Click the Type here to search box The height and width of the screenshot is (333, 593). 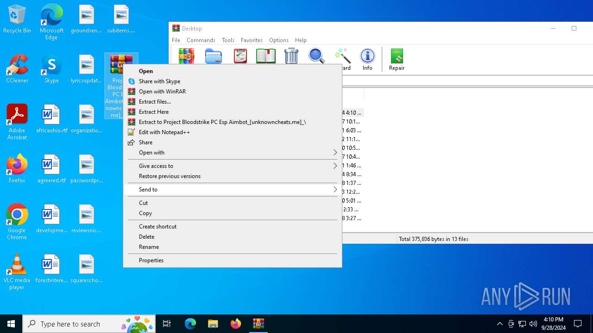[89, 324]
